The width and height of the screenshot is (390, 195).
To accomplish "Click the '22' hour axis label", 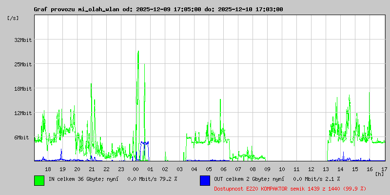I will coord(106,169).
